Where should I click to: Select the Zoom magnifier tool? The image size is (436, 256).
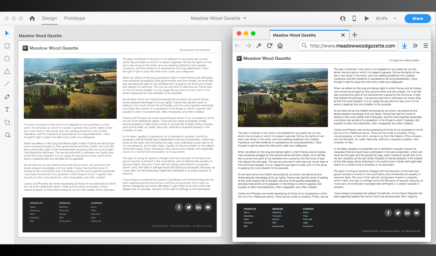[8, 135]
